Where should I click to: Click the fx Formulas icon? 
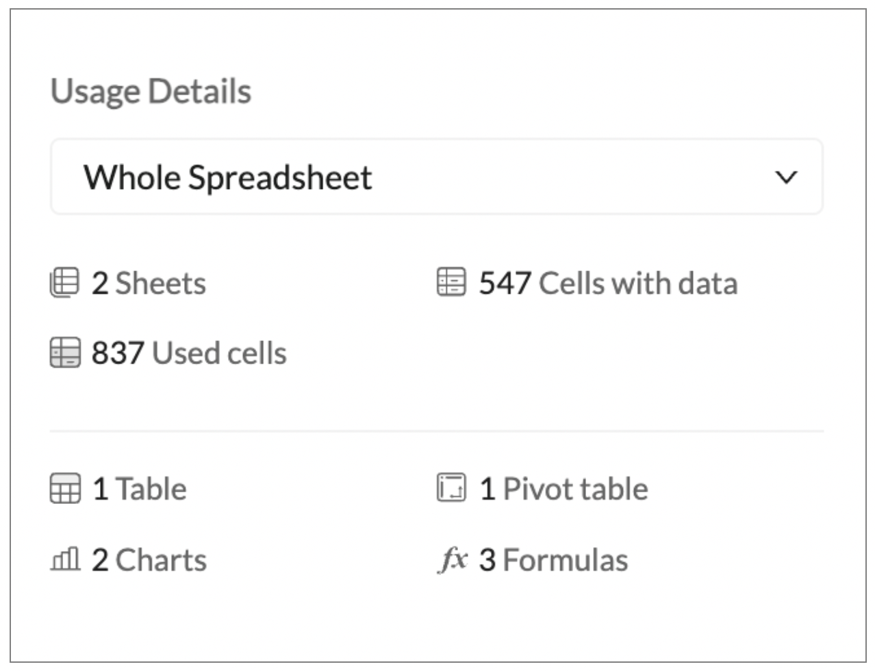(x=453, y=559)
